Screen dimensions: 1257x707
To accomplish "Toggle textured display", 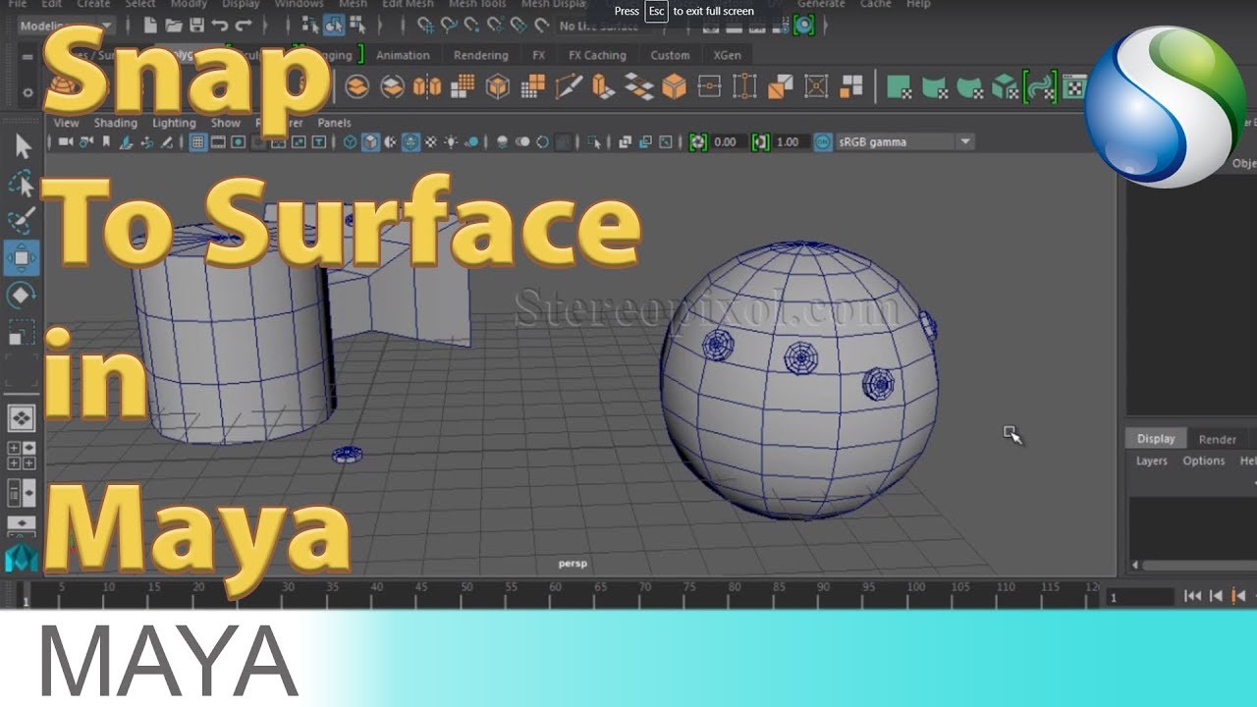I will [x=431, y=142].
